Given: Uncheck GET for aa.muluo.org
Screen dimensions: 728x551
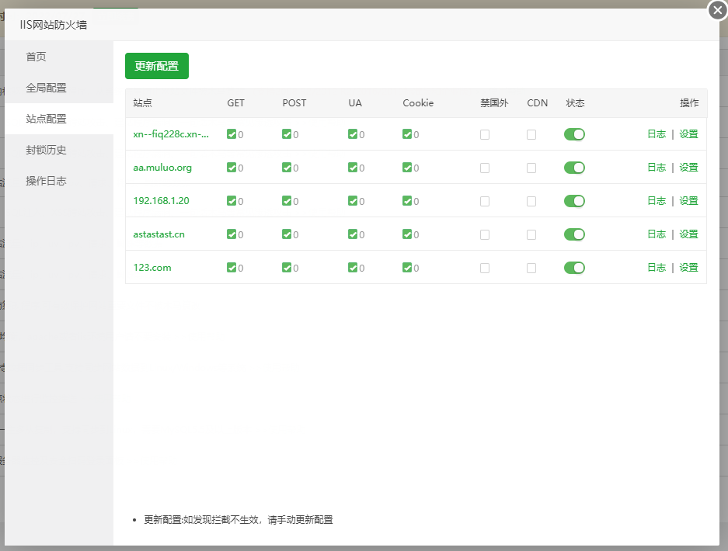Looking at the screenshot, I should (232, 168).
